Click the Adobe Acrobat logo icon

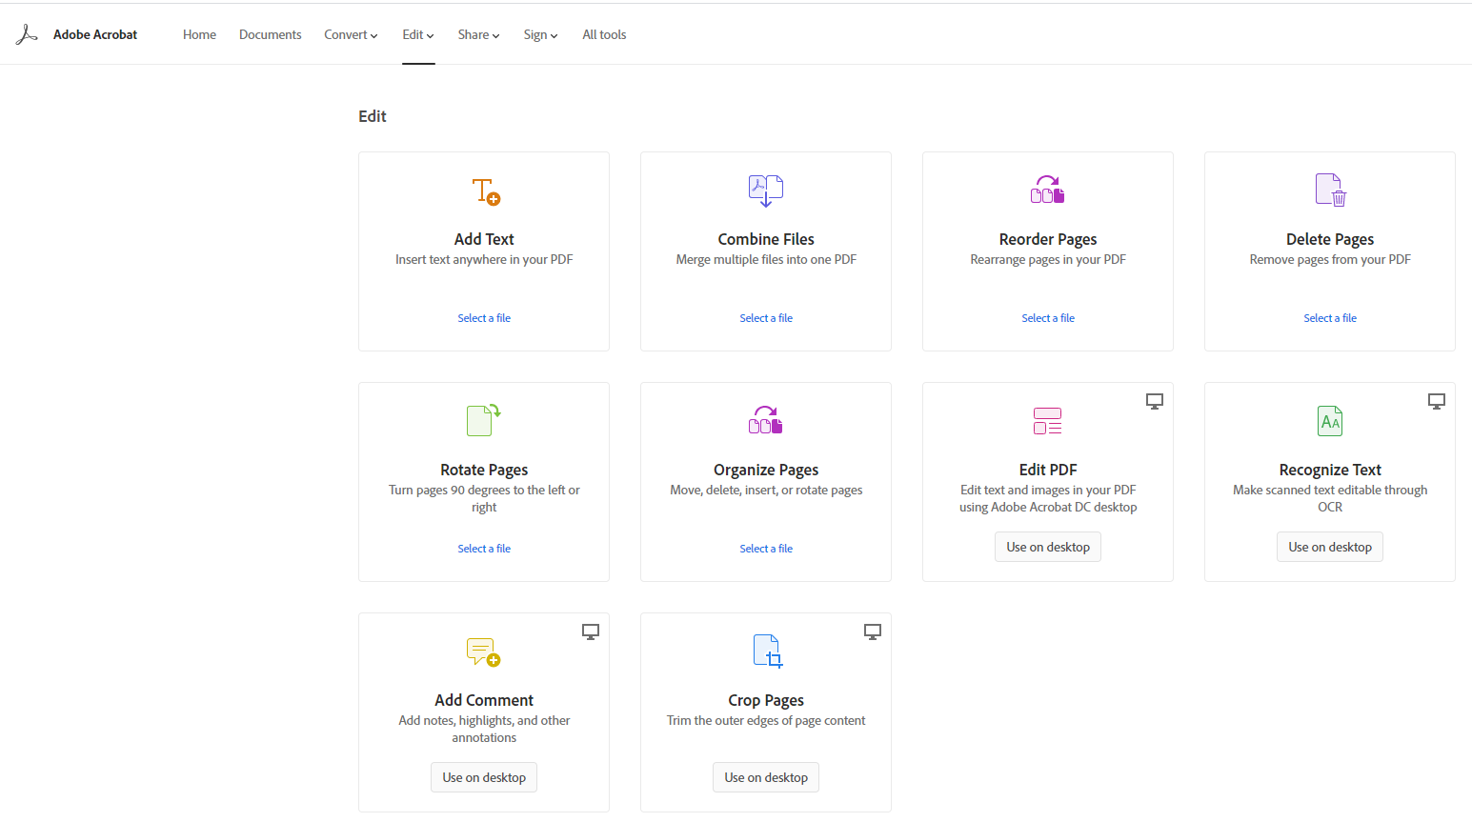(27, 34)
